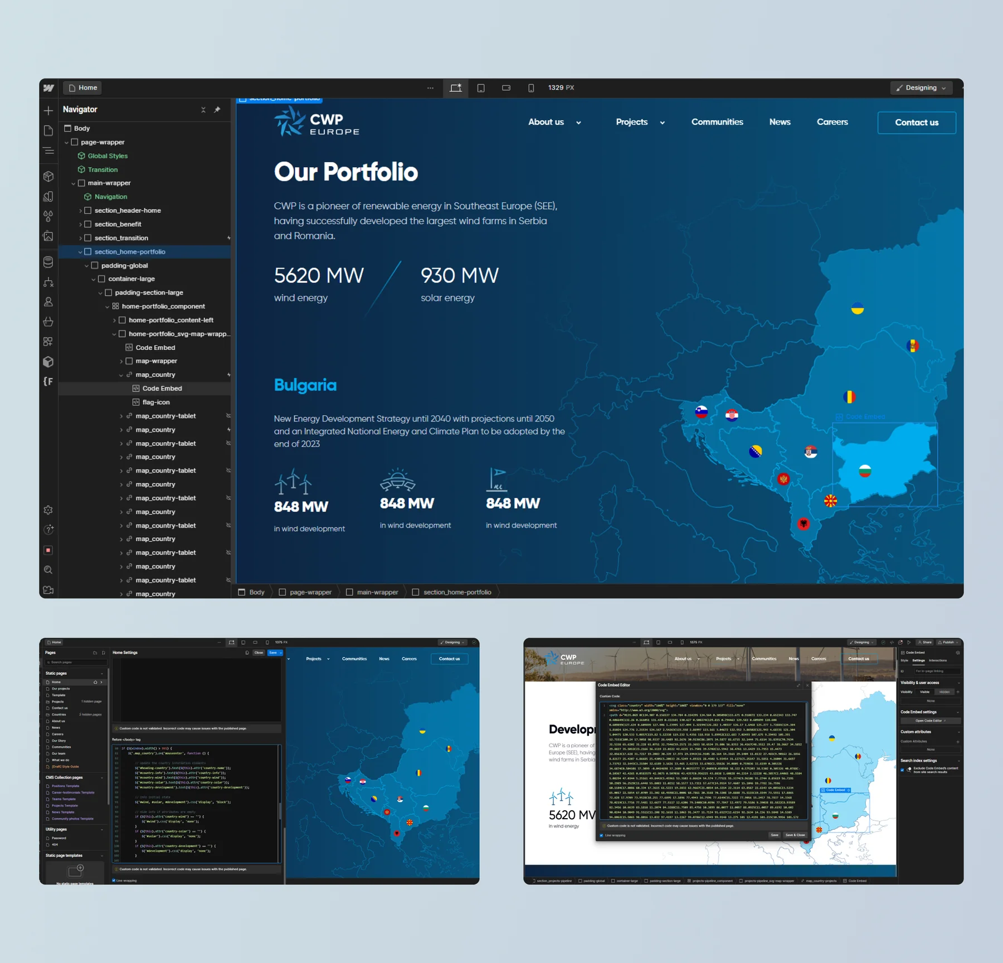Select section_home-portfolio in bottom breadcrumb bar
The width and height of the screenshot is (1003, 963).
(452, 592)
